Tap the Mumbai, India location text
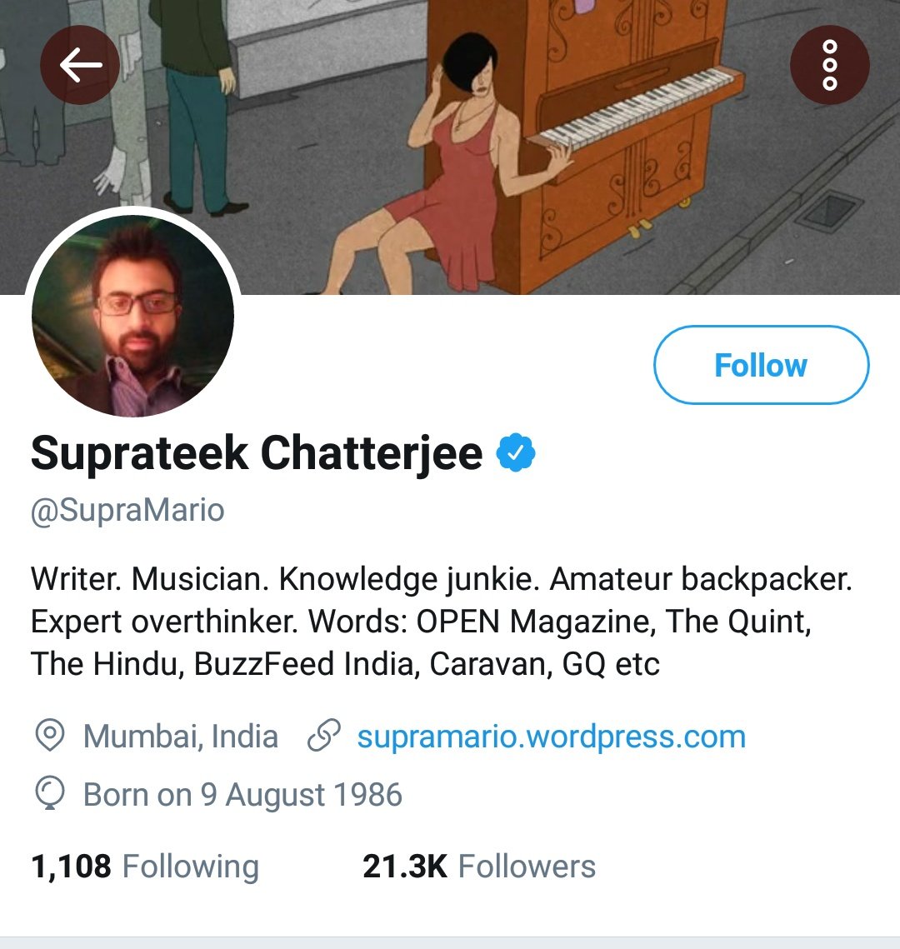 pos(180,737)
